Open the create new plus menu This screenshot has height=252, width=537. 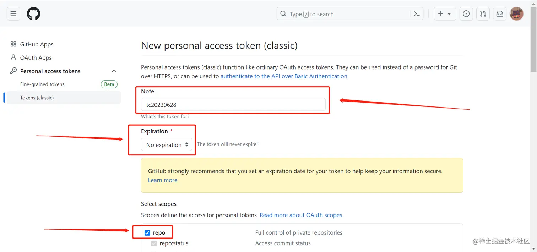445,14
